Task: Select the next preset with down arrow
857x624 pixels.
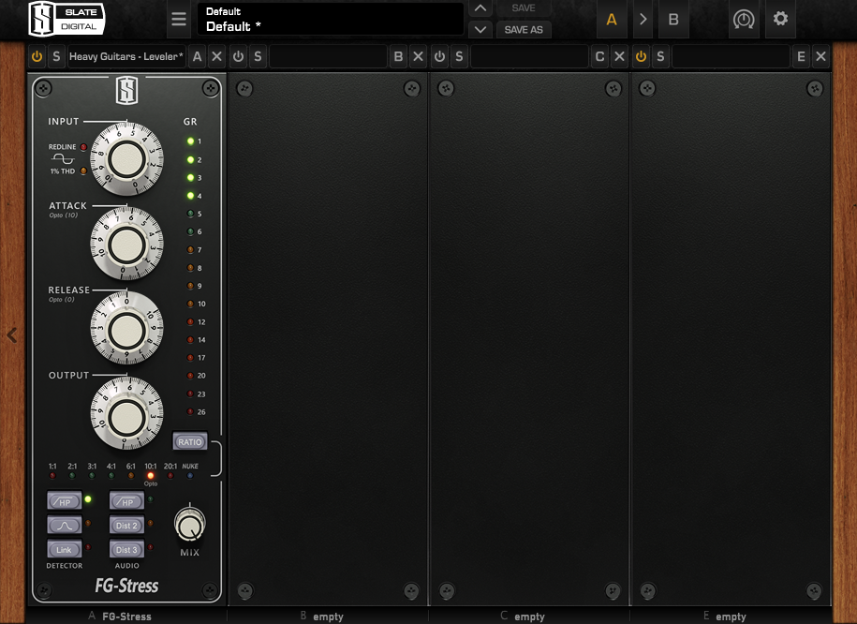Action: tap(480, 29)
